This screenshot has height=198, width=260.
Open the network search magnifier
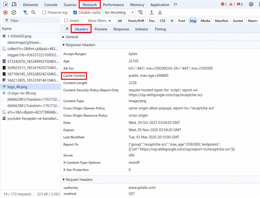[x=34, y=12]
